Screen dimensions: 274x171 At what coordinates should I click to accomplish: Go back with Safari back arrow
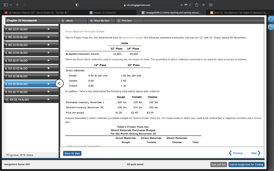[x=17, y=5]
